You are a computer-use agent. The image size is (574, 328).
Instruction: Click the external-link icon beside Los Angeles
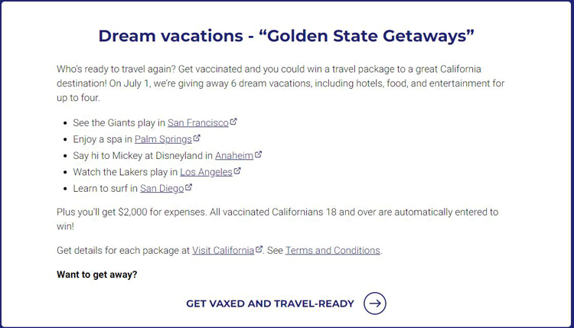237,171
